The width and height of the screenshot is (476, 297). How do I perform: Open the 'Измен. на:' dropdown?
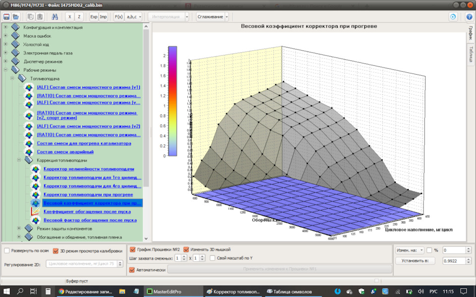pyautogui.click(x=410, y=250)
